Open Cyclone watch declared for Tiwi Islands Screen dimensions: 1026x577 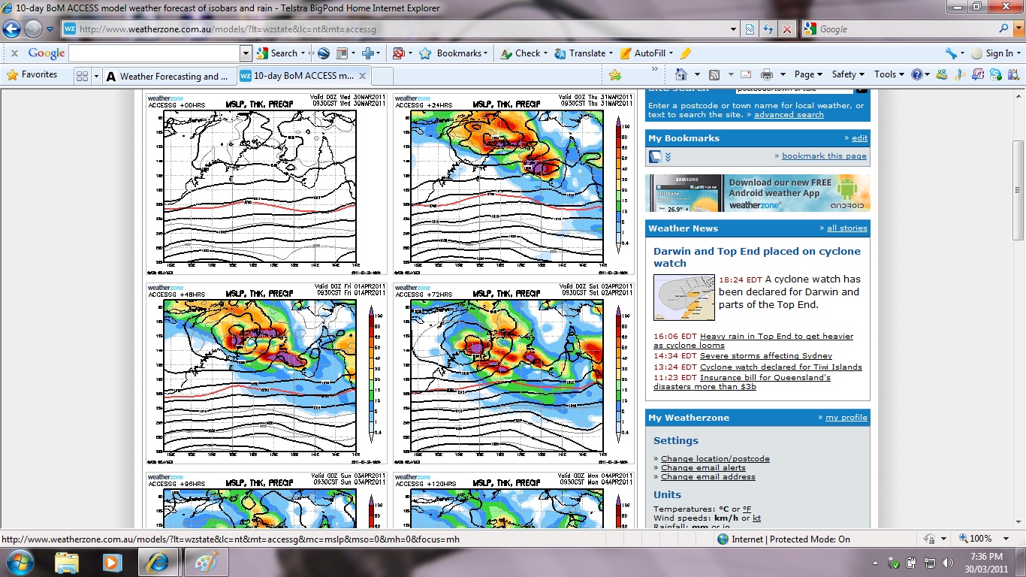point(781,367)
